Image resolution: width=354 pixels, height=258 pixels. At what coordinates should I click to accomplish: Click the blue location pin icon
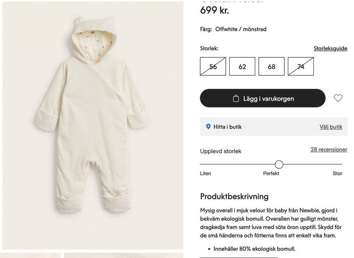pyautogui.click(x=208, y=126)
